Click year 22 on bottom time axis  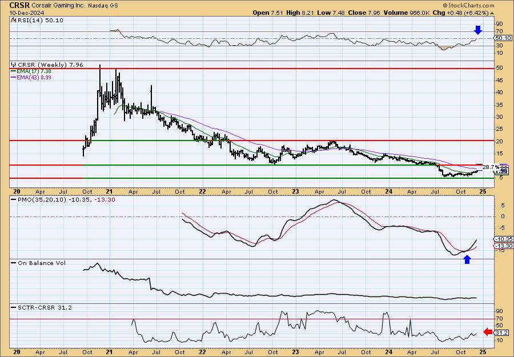tap(203, 352)
